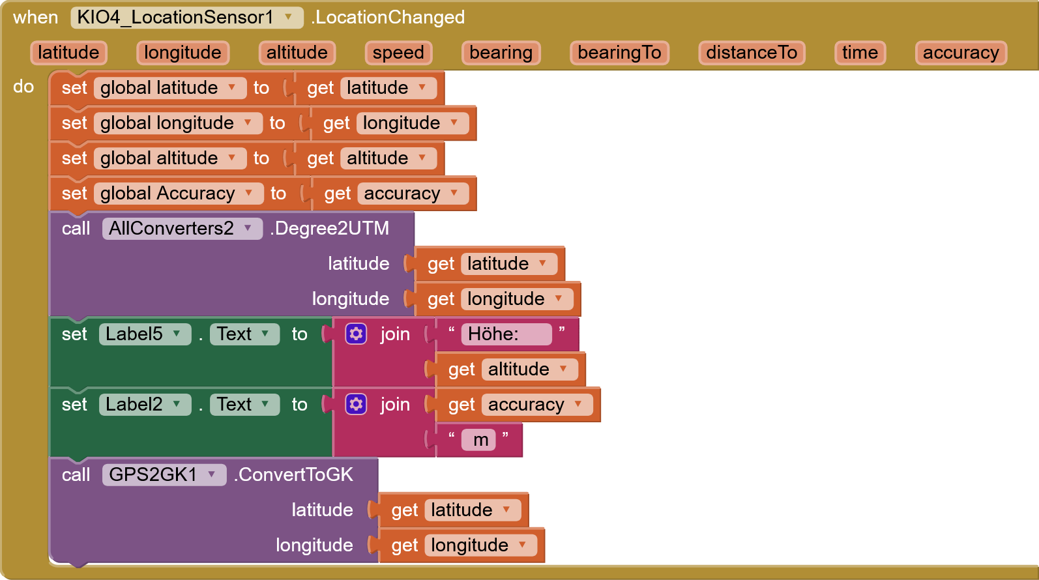Select the Degree2UTM call block
The image size is (1039, 580).
[x=329, y=229]
